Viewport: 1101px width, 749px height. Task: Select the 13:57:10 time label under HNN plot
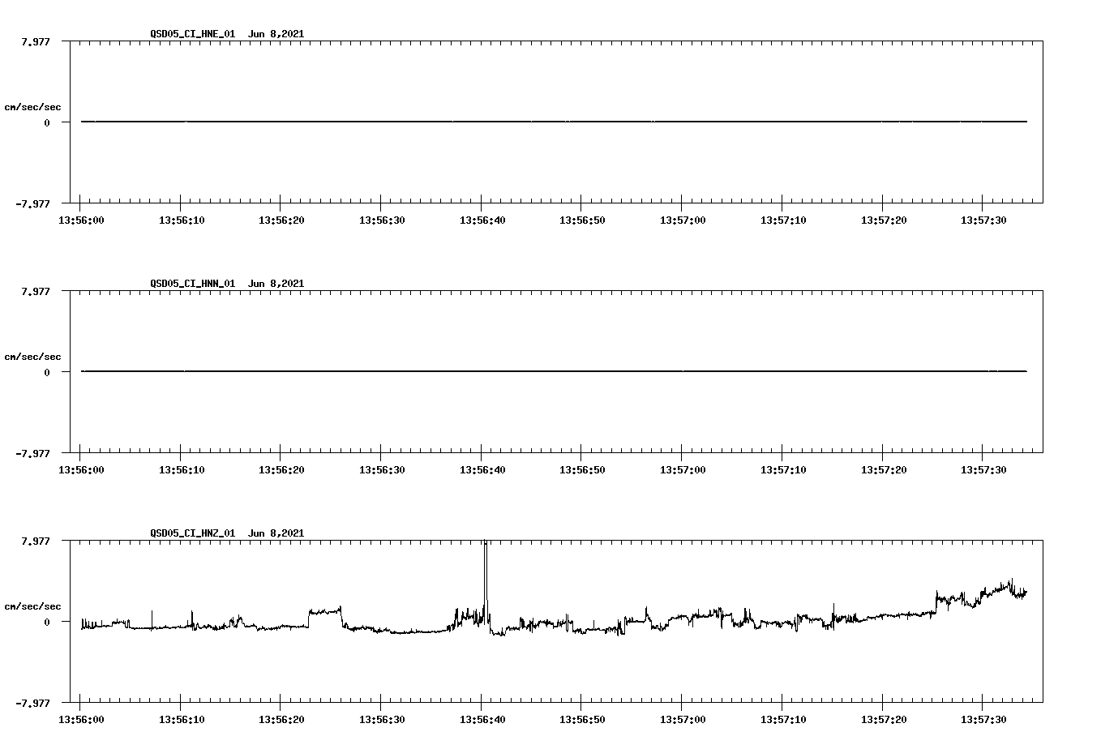783,469
